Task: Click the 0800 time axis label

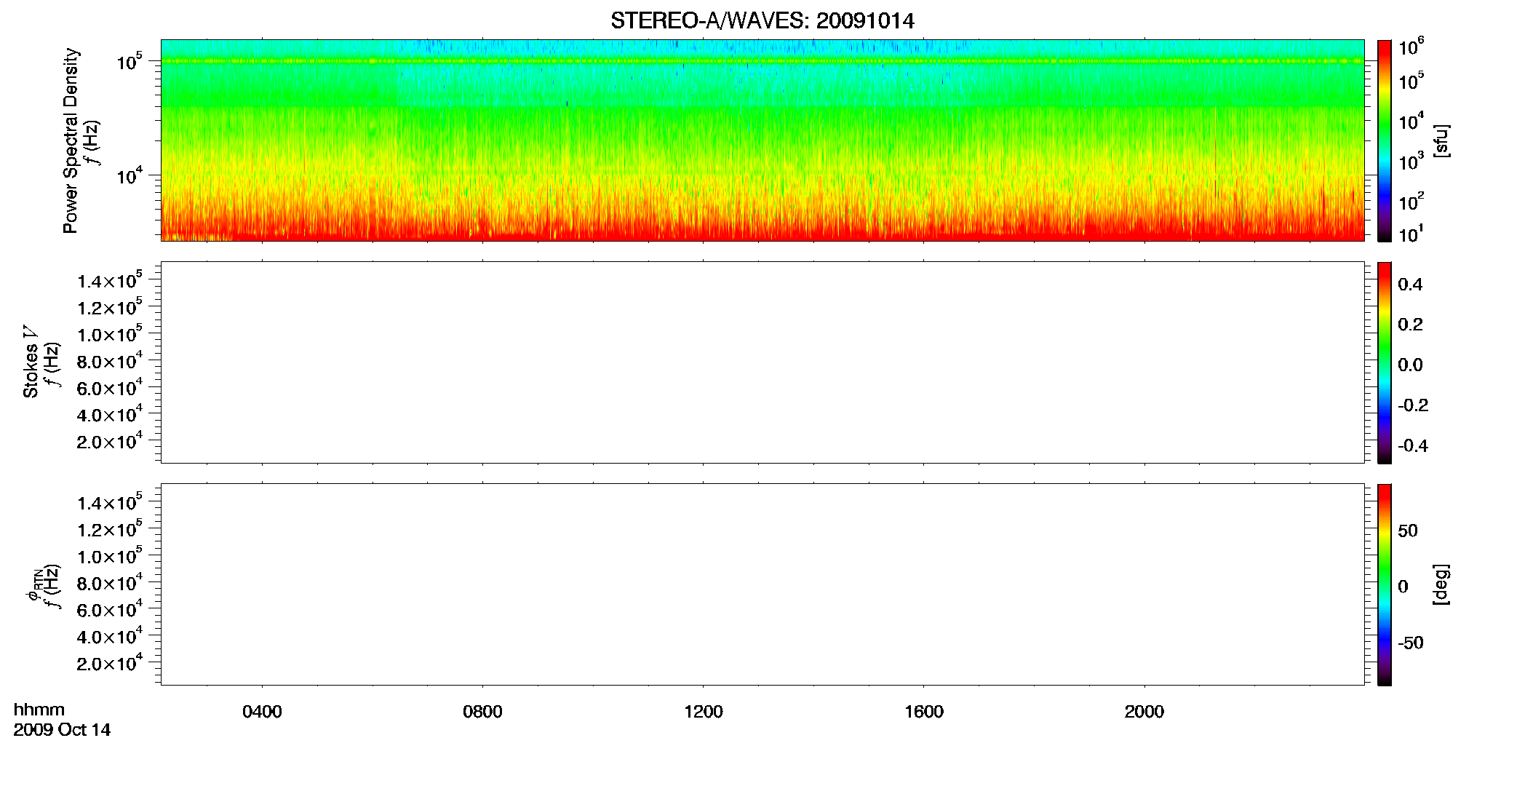Action: [x=482, y=712]
